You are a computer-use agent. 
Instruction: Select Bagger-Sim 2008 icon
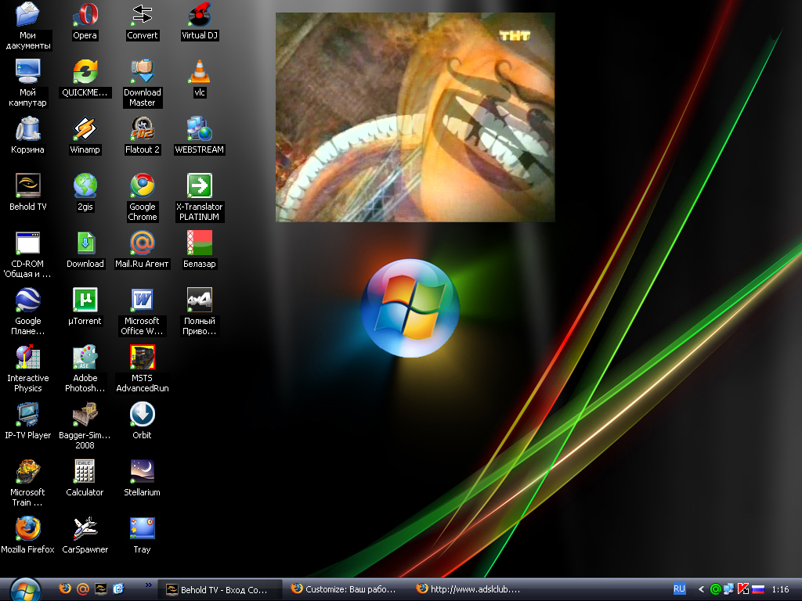[85, 415]
